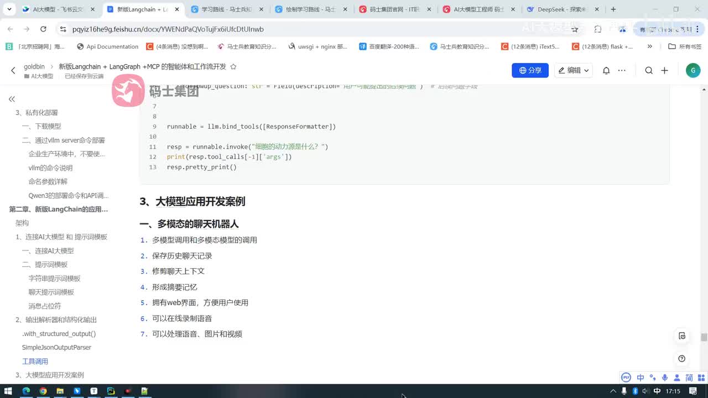This screenshot has width=708, height=398.
Task: Jump to 第二章、新版LangChain的应用 in outline
Action: [x=58, y=209]
